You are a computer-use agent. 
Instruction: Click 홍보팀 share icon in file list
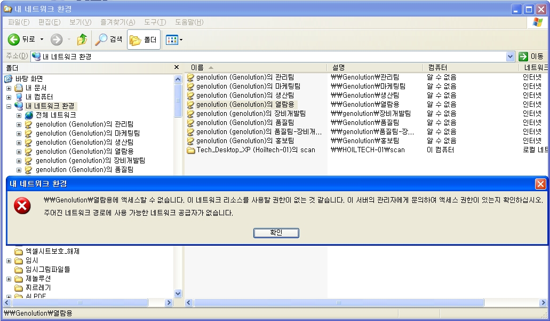[190, 141]
